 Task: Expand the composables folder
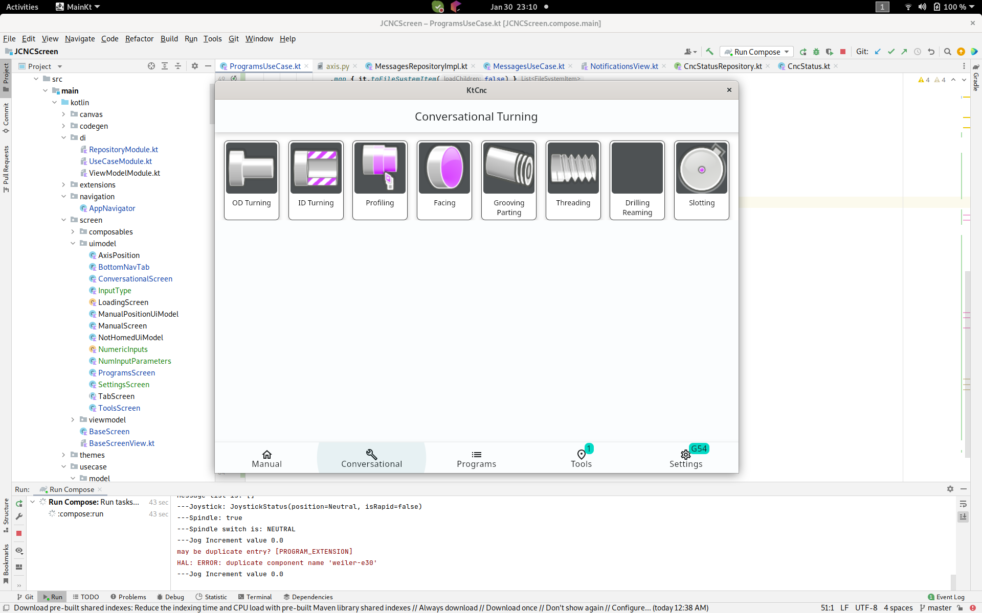point(73,232)
